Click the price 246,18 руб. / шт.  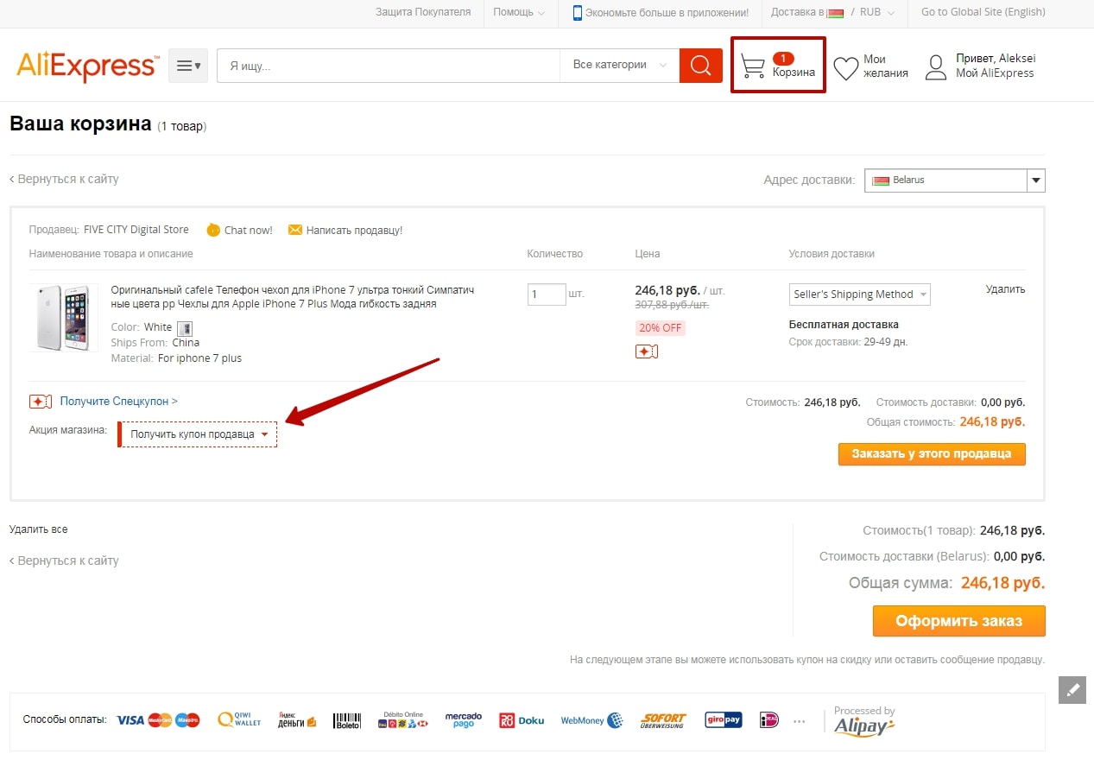click(679, 291)
